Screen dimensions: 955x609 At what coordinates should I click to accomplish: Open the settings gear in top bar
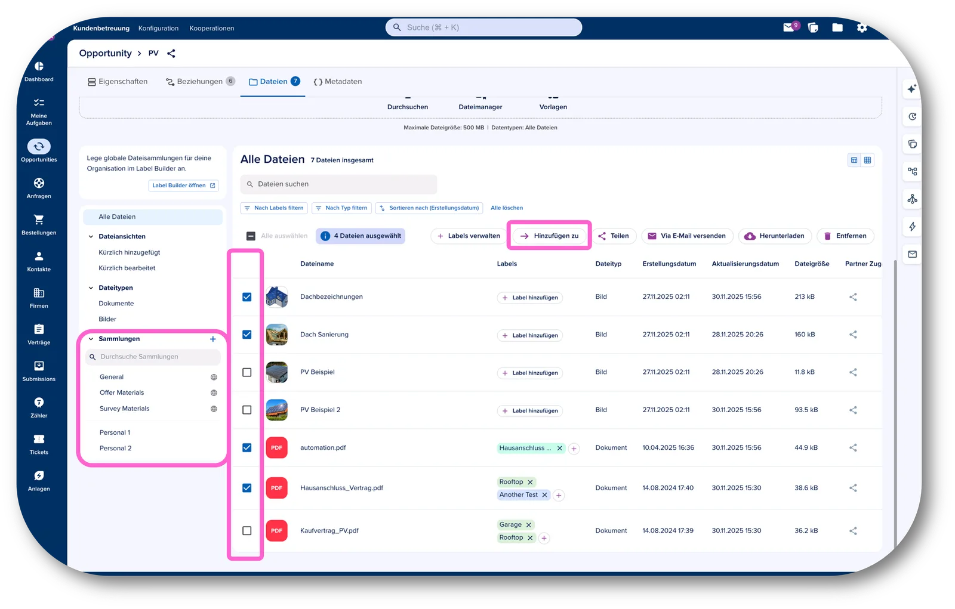click(x=862, y=27)
